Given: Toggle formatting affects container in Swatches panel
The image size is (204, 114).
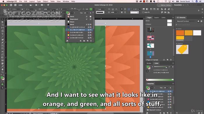Looking at the screenshot, I should pyautogui.click(x=152, y=88).
